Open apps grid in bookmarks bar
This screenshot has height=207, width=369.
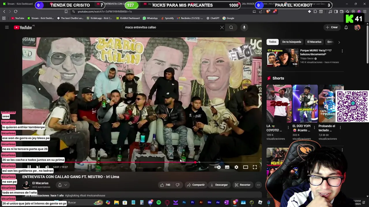click(x=4, y=18)
